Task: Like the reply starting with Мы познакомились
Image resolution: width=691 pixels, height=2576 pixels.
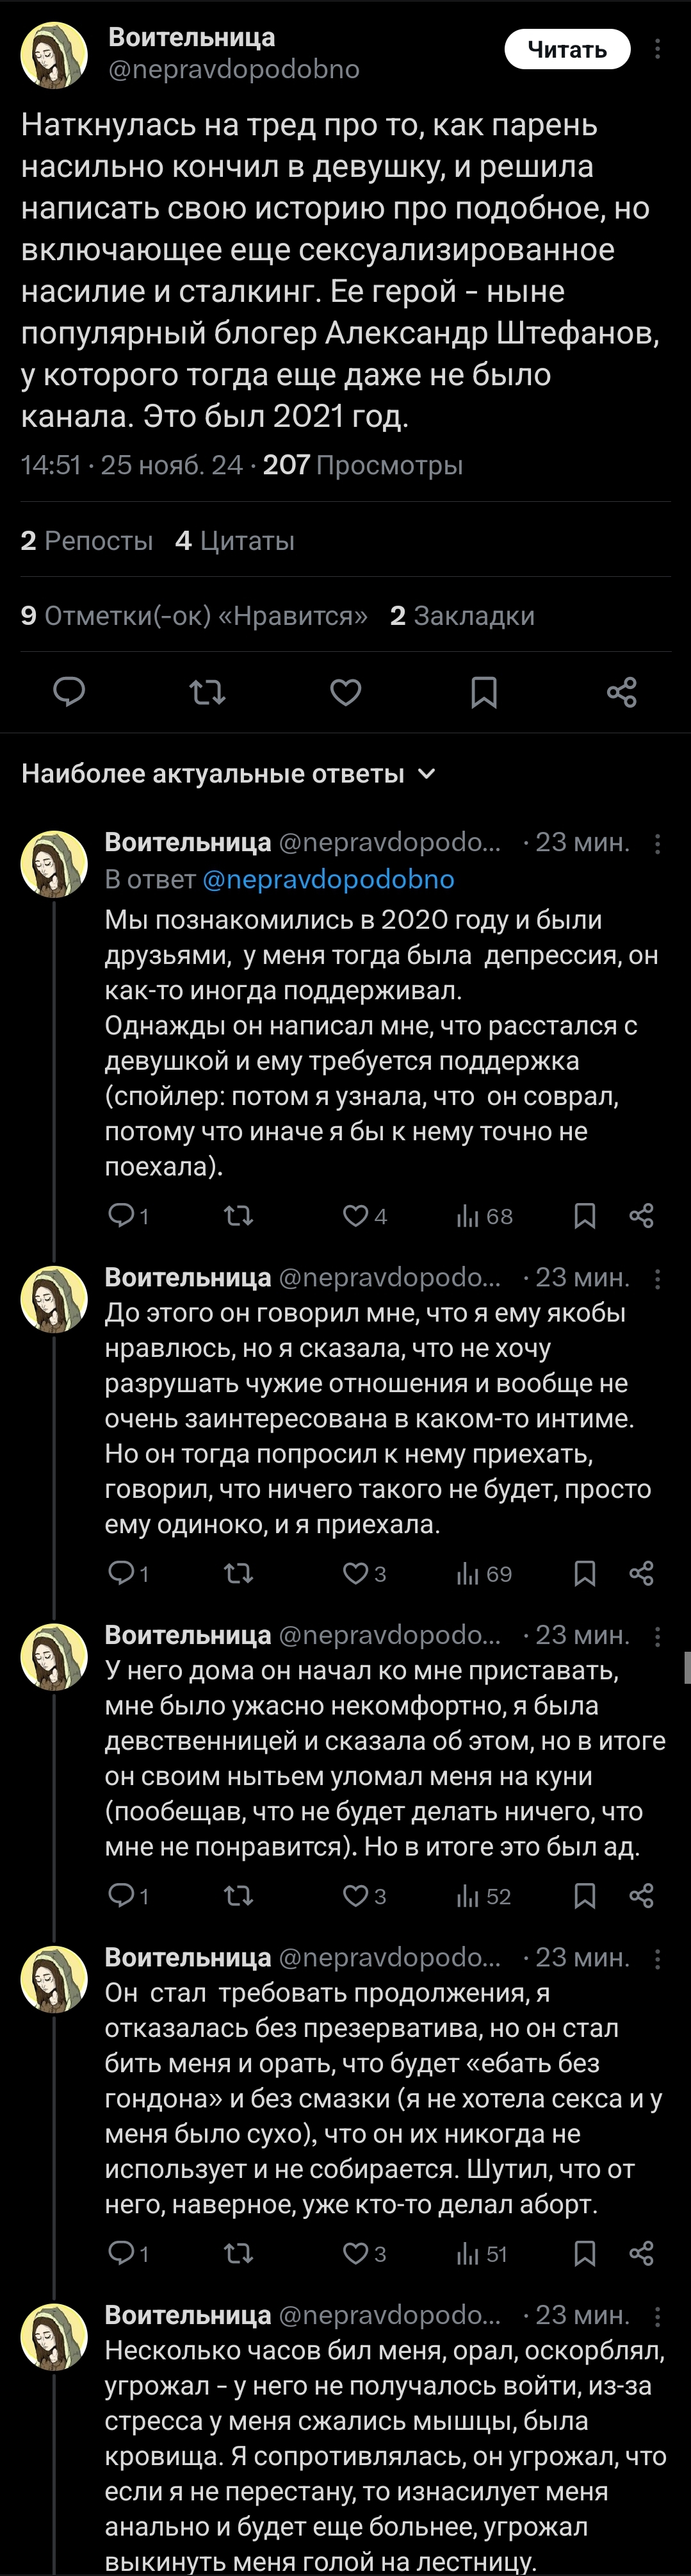Action: [x=357, y=1216]
